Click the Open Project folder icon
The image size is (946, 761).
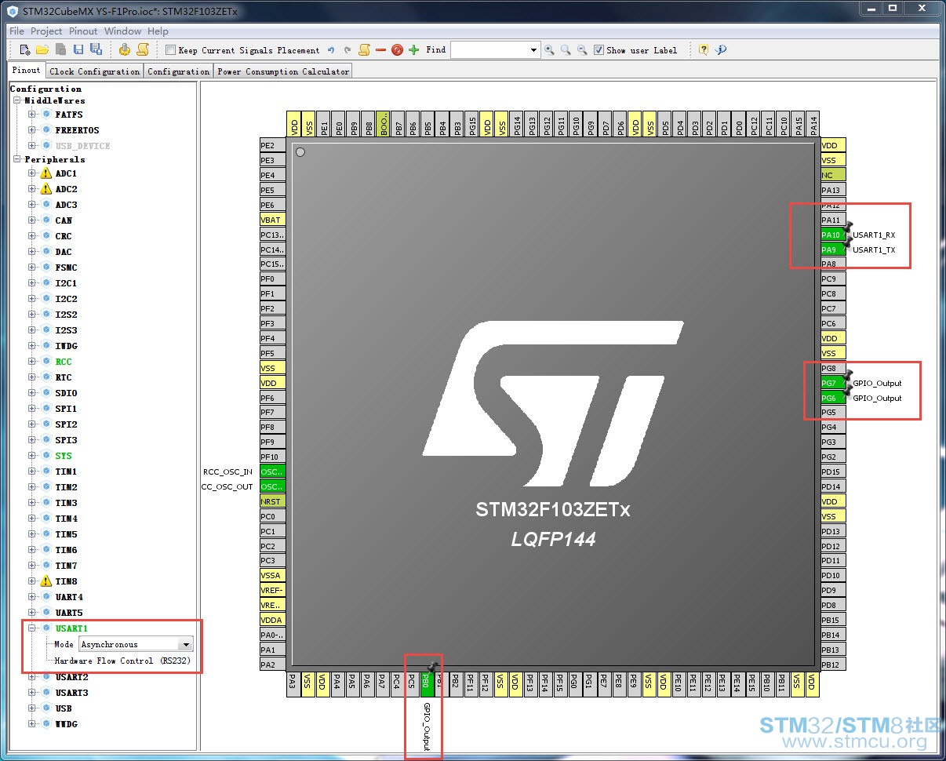42,49
